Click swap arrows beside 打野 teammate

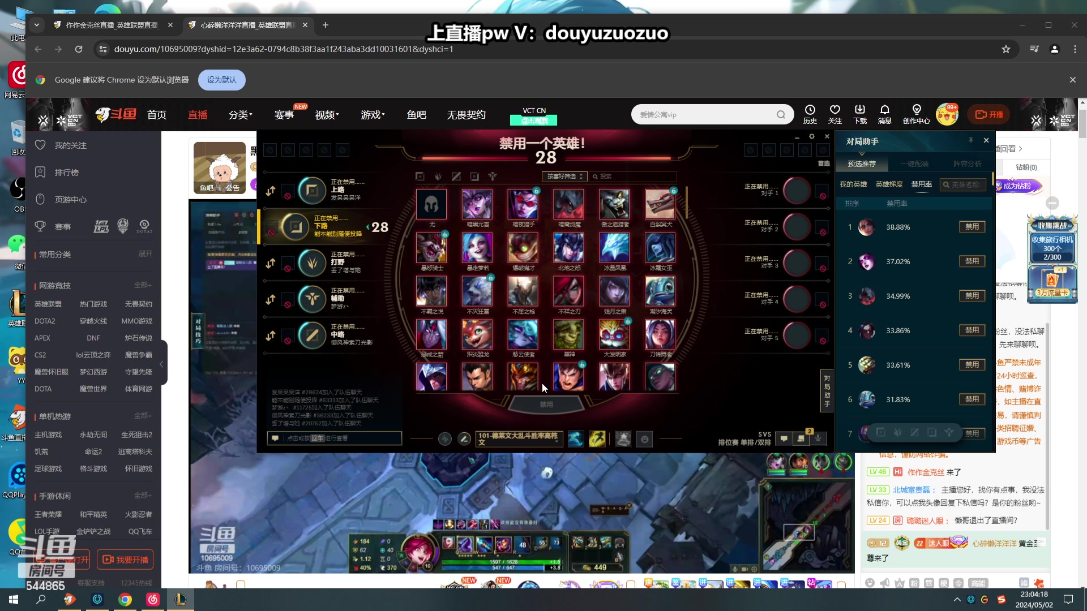(x=271, y=263)
